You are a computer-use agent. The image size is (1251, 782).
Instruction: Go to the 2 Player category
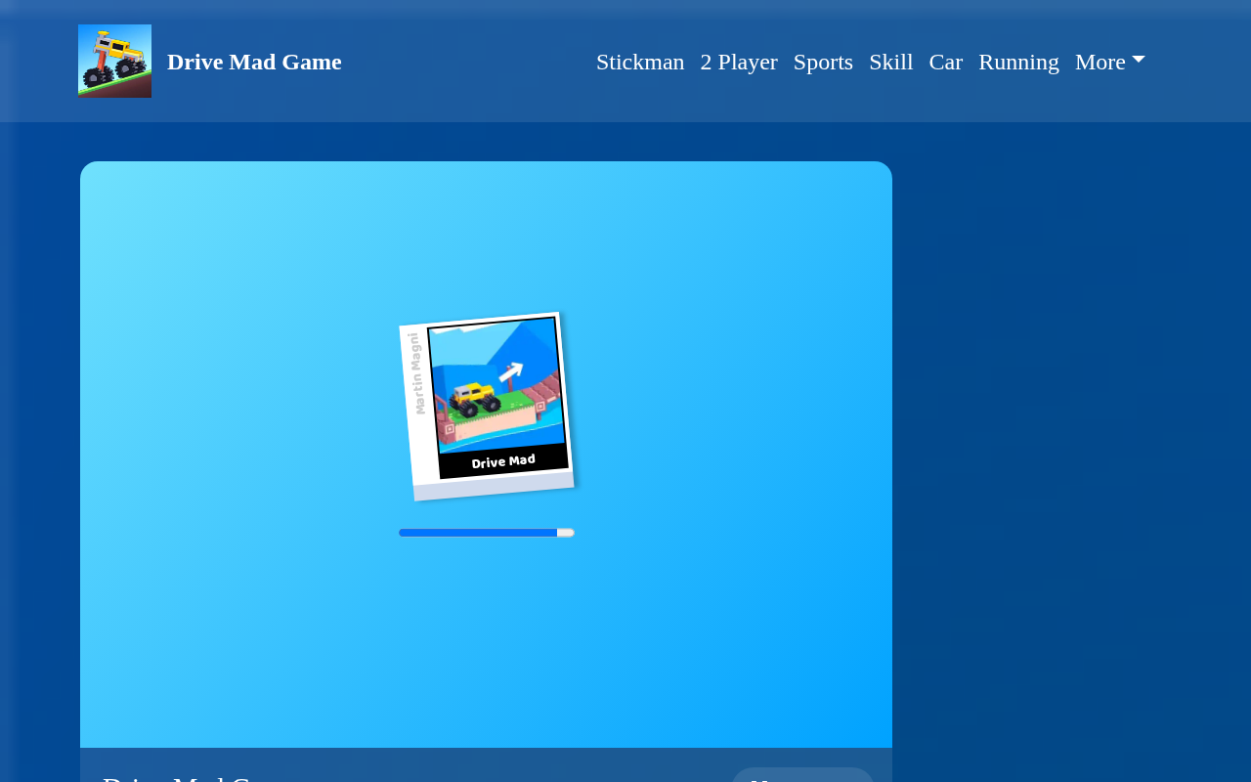[x=739, y=62]
